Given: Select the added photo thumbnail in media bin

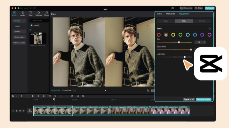Looking at the screenshot, I should 38,38.
